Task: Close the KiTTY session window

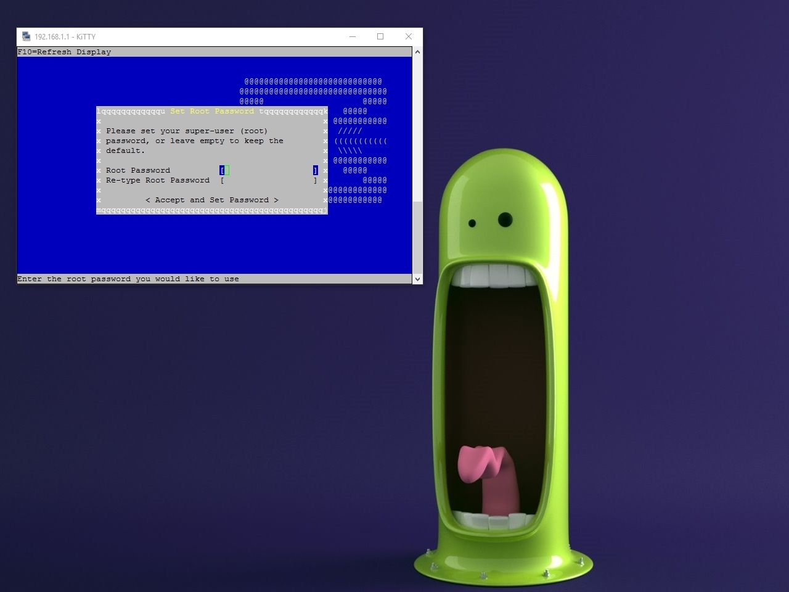Action: point(408,36)
